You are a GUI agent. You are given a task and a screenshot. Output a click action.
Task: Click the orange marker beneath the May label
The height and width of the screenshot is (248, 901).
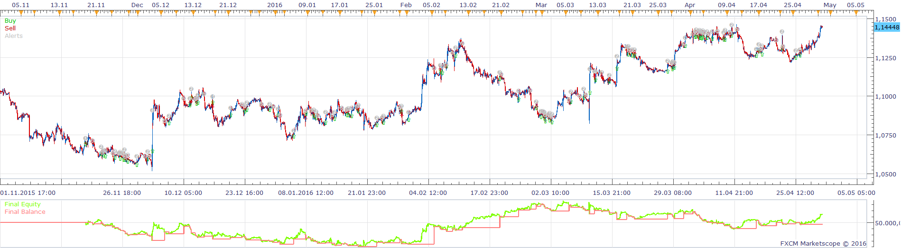pyautogui.click(x=830, y=13)
